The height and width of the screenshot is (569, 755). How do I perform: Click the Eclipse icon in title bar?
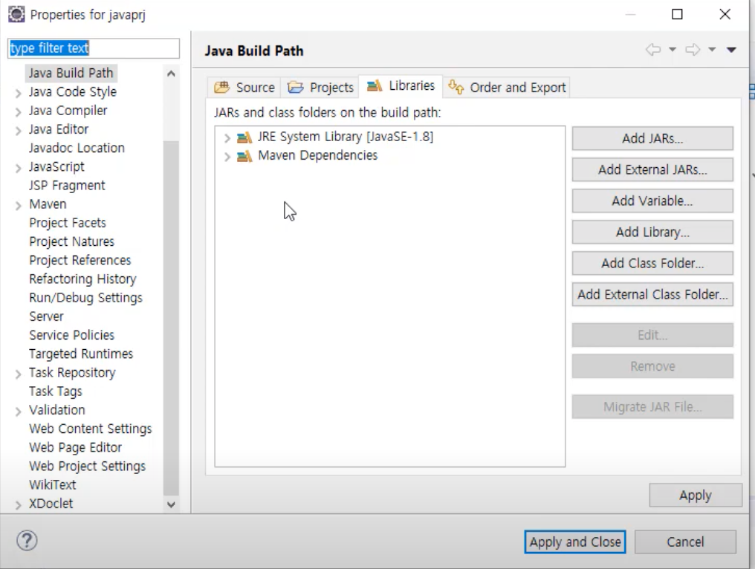tap(16, 14)
